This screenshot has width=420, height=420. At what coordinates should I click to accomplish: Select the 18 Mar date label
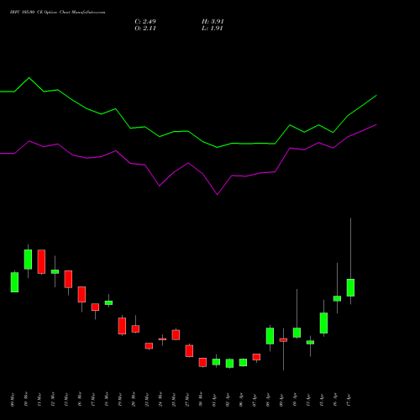(x=107, y=400)
